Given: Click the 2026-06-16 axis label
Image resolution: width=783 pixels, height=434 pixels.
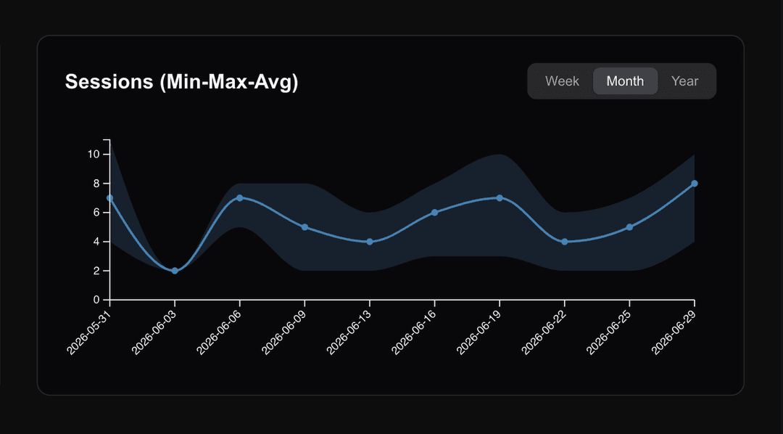Looking at the screenshot, I should [415, 332].
